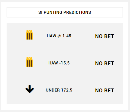Click the word HAW in the odds row
This screenshot has height=112, width=130.
(x=51, y=36)
